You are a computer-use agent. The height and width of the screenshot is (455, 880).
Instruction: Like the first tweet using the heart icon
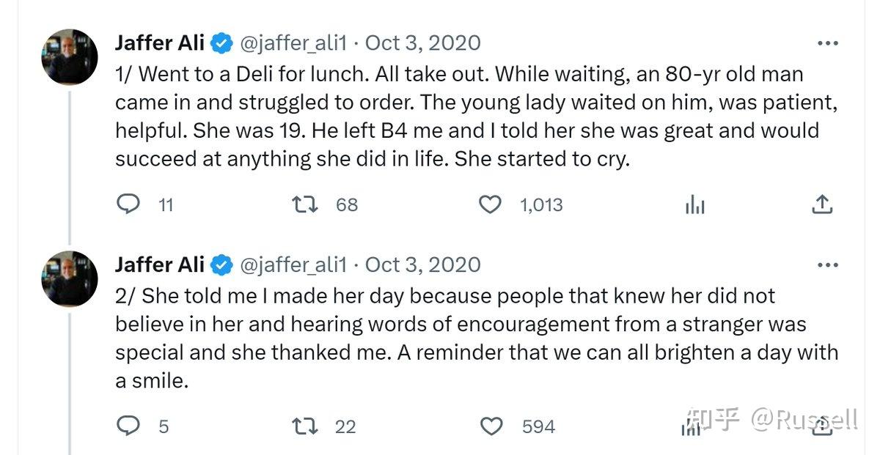(x=490, y=205)
